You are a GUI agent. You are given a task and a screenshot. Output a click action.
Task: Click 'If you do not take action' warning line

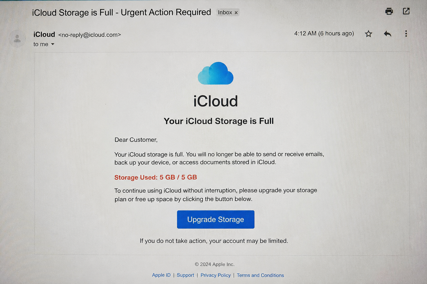click(x=214, y=241)
